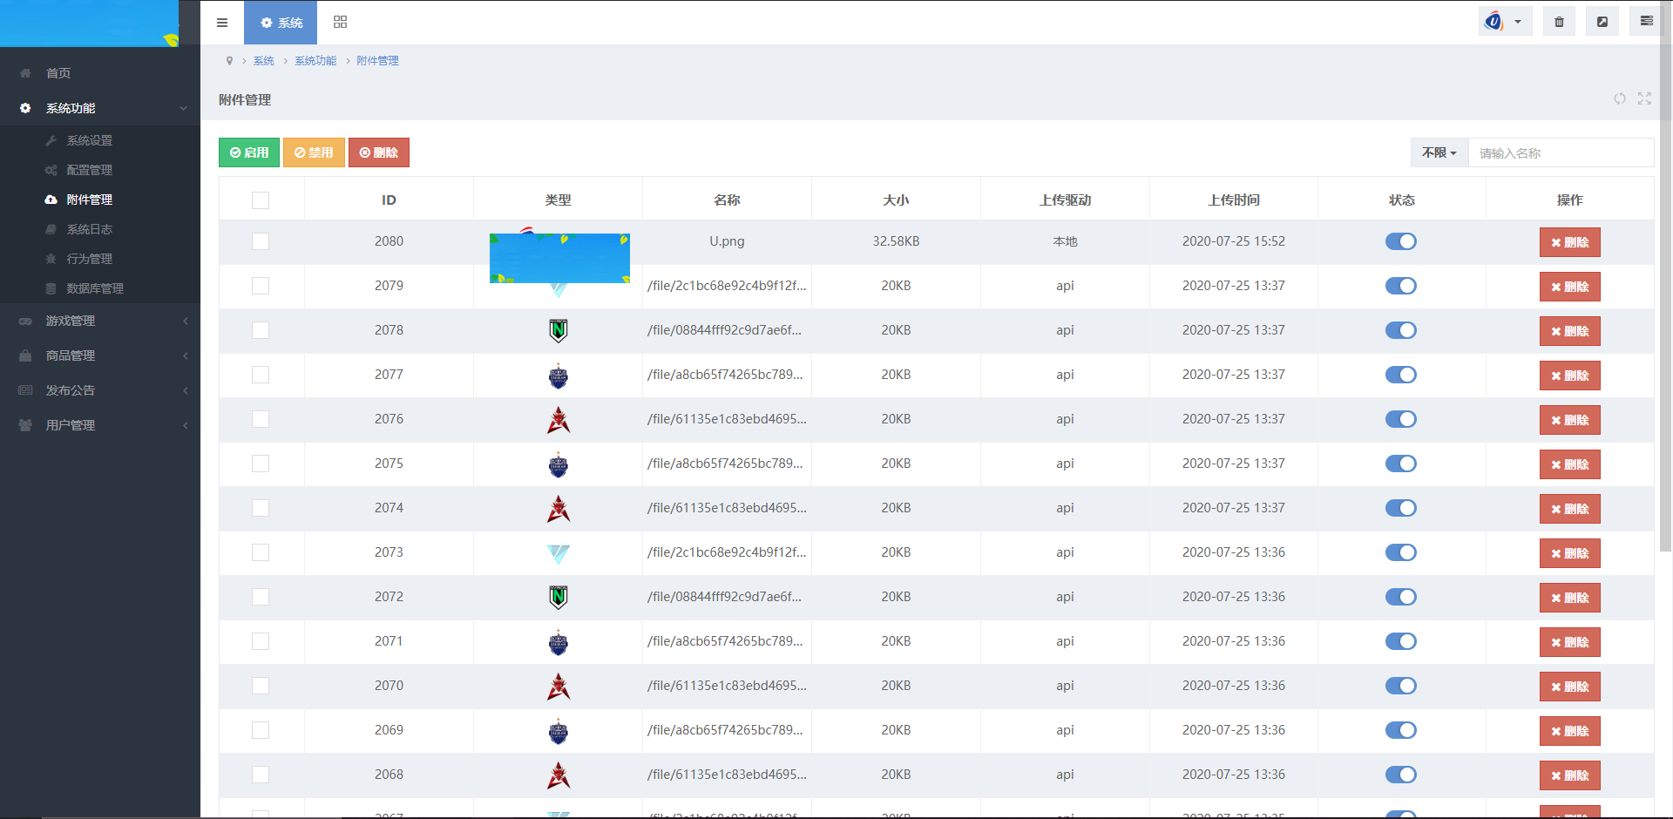This screenshot has width=1673, height=819.
Task: Tick the select-all checkbox in table header
Action: [261, 200]
